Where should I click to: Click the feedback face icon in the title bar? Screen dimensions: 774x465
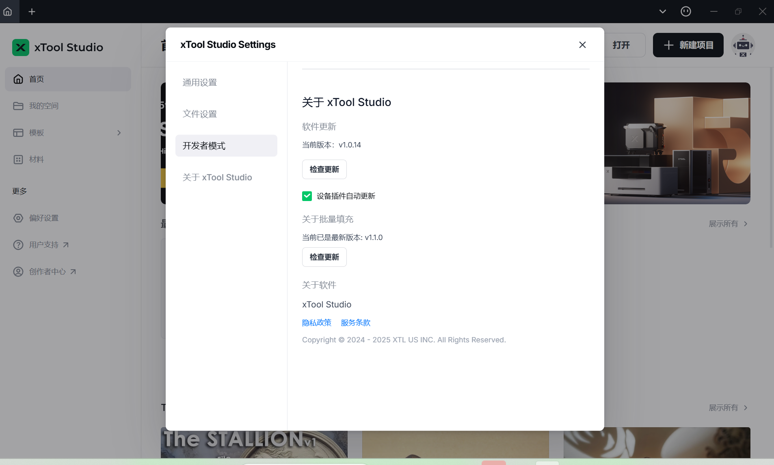coord(685,11)
